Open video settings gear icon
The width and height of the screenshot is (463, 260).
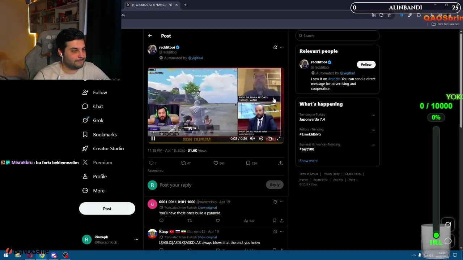click(x=261, y=139)
